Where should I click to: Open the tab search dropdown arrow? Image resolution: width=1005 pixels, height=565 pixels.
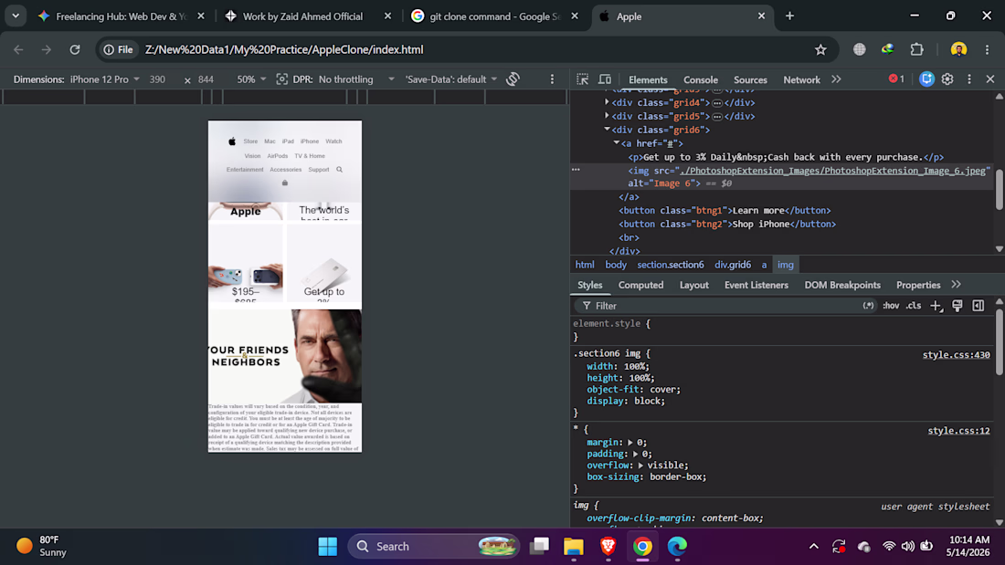(16, 16)
